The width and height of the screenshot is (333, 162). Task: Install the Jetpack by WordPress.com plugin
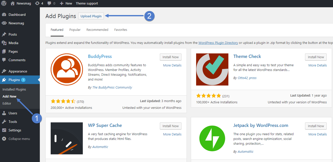[x=316, y=126]
